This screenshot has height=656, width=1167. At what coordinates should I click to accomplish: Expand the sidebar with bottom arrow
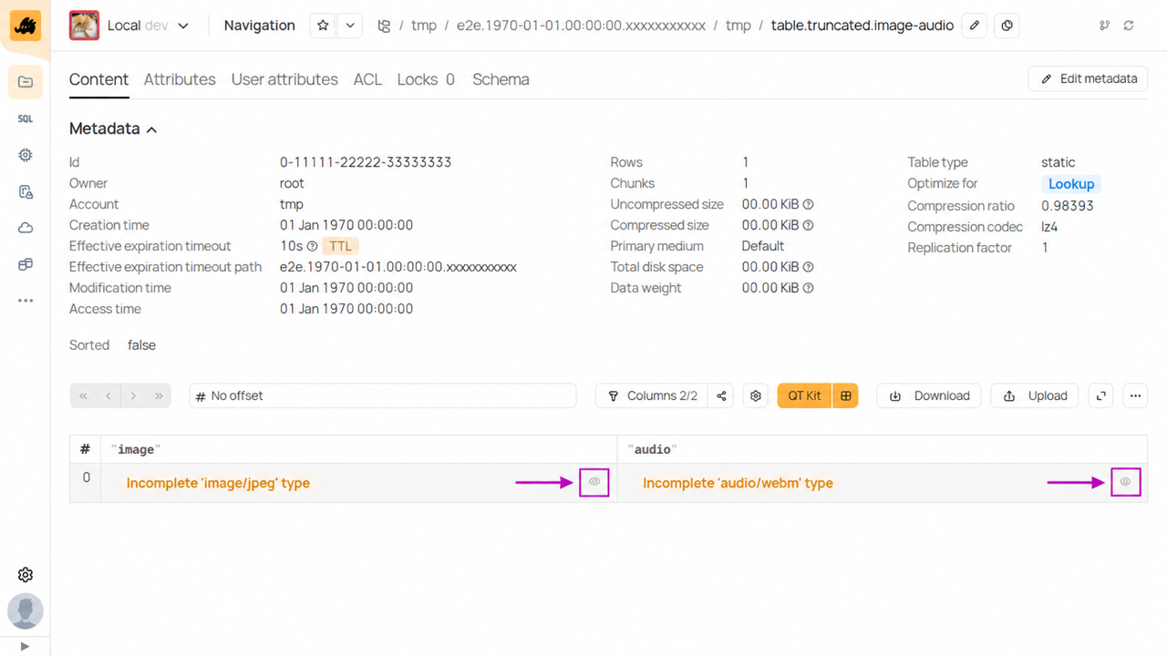(25, 646)
